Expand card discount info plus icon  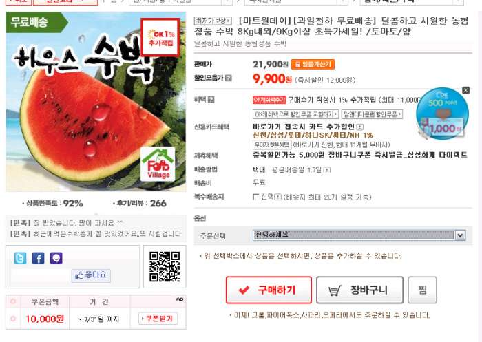[x=359, y=127]
